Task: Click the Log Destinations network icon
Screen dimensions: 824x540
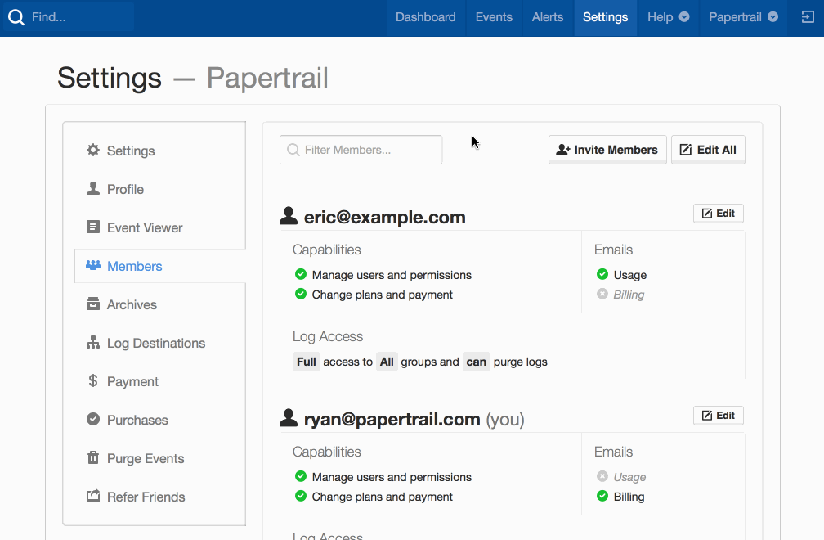Action: (x=93, y=342)
